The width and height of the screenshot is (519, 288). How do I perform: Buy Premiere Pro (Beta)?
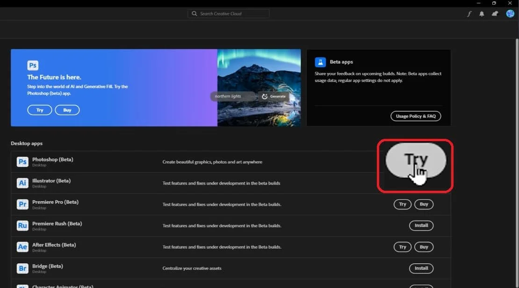click(x=424, y=204)
